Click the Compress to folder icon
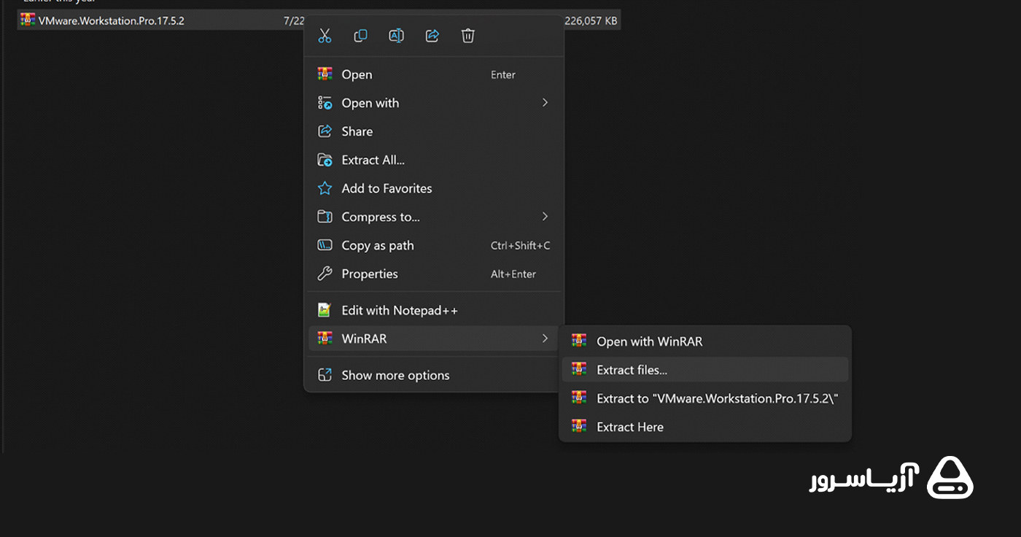1021x537 pixels. click(x=325, y=217)
